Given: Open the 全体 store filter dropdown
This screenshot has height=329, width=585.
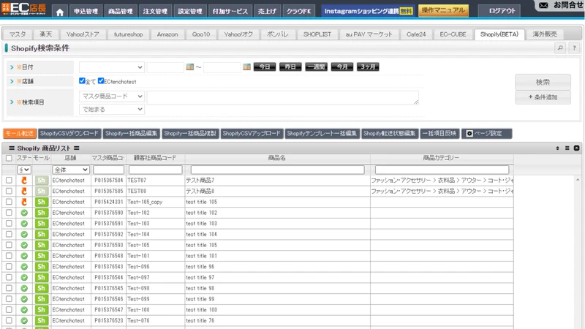Looking at the screenshot, I should click(x=70, y=170).
